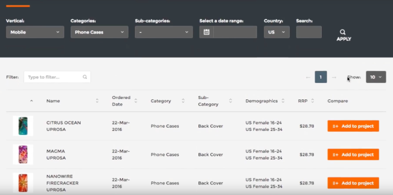This screenshot has width=393, height=195.
Task: Go to previous page arrow
Action: click(x=308, y=77)
